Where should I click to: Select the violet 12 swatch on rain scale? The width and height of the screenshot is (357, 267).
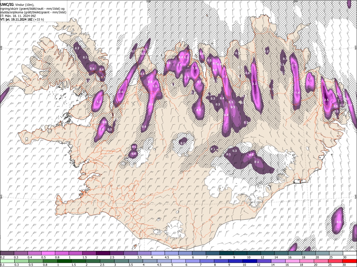264,261
